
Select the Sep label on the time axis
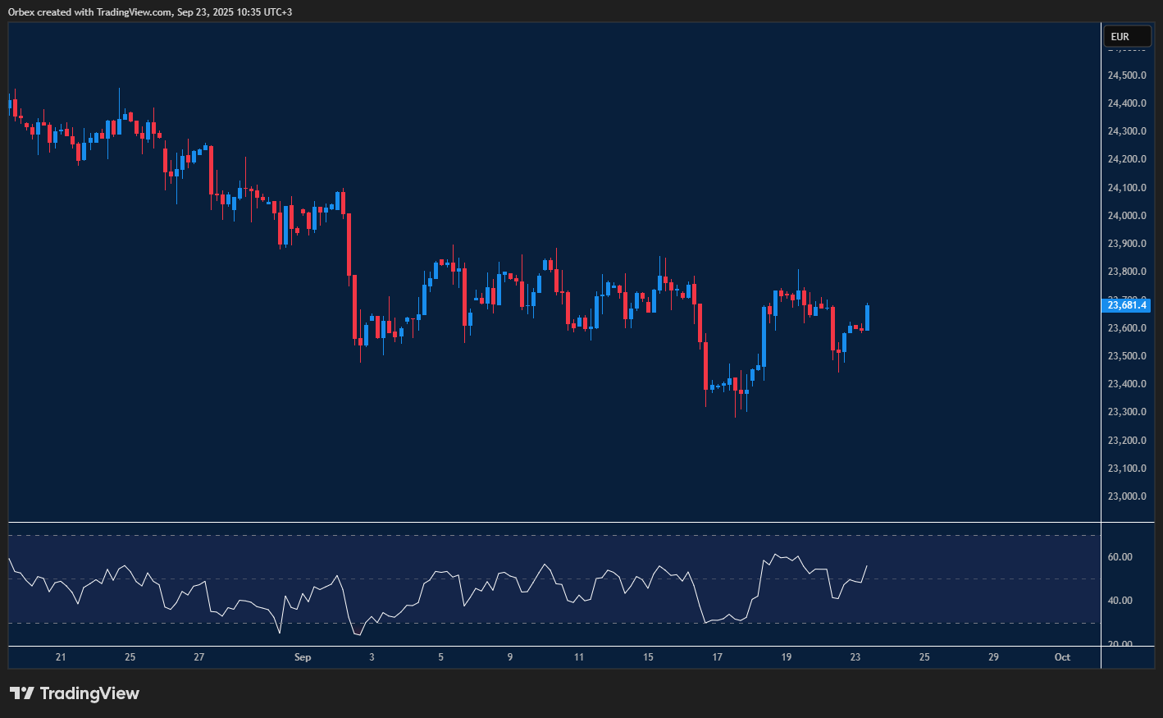[303, 657]
